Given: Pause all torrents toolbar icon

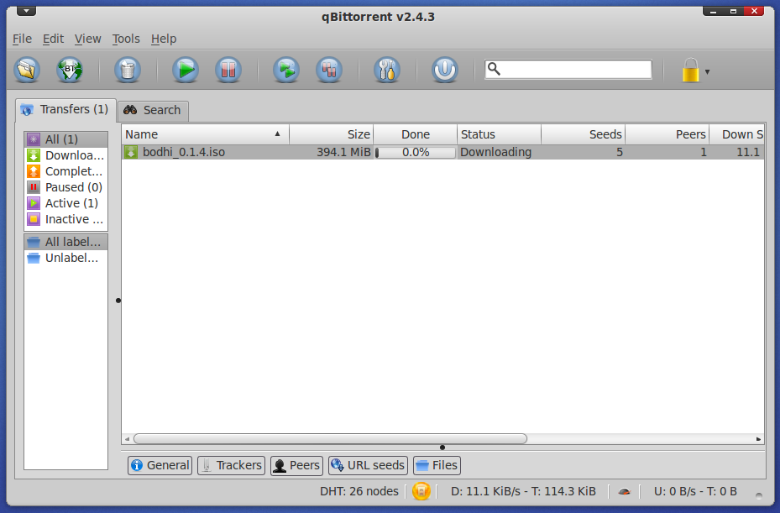Looking at the screenshot, I should (x=329, y=70).
